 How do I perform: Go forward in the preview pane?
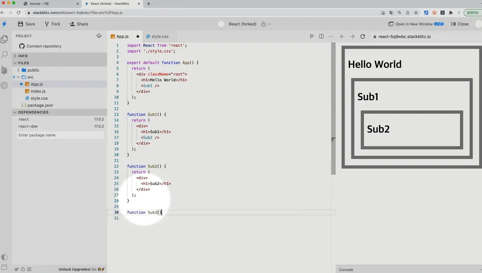352,36
